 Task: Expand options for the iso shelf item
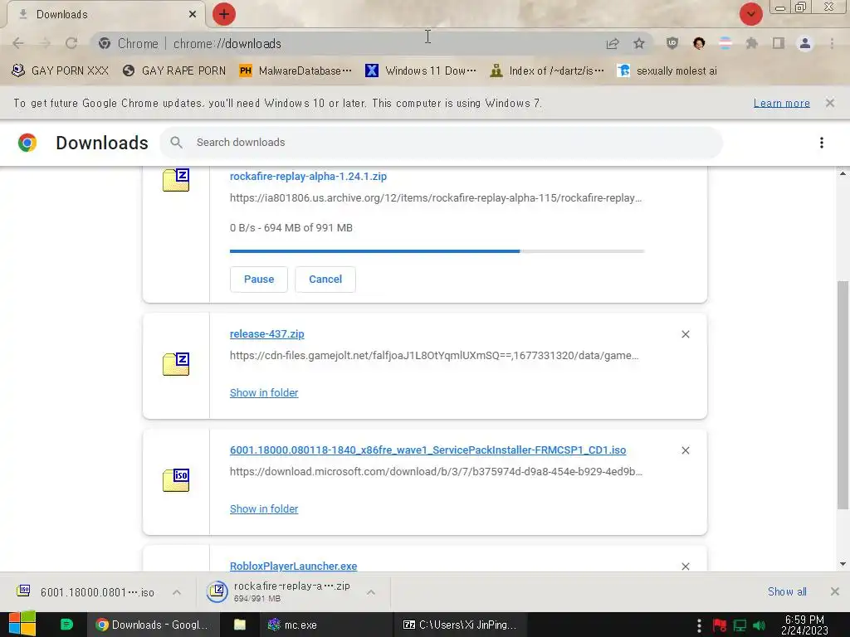pyautogui.click(x=177, y=592)
